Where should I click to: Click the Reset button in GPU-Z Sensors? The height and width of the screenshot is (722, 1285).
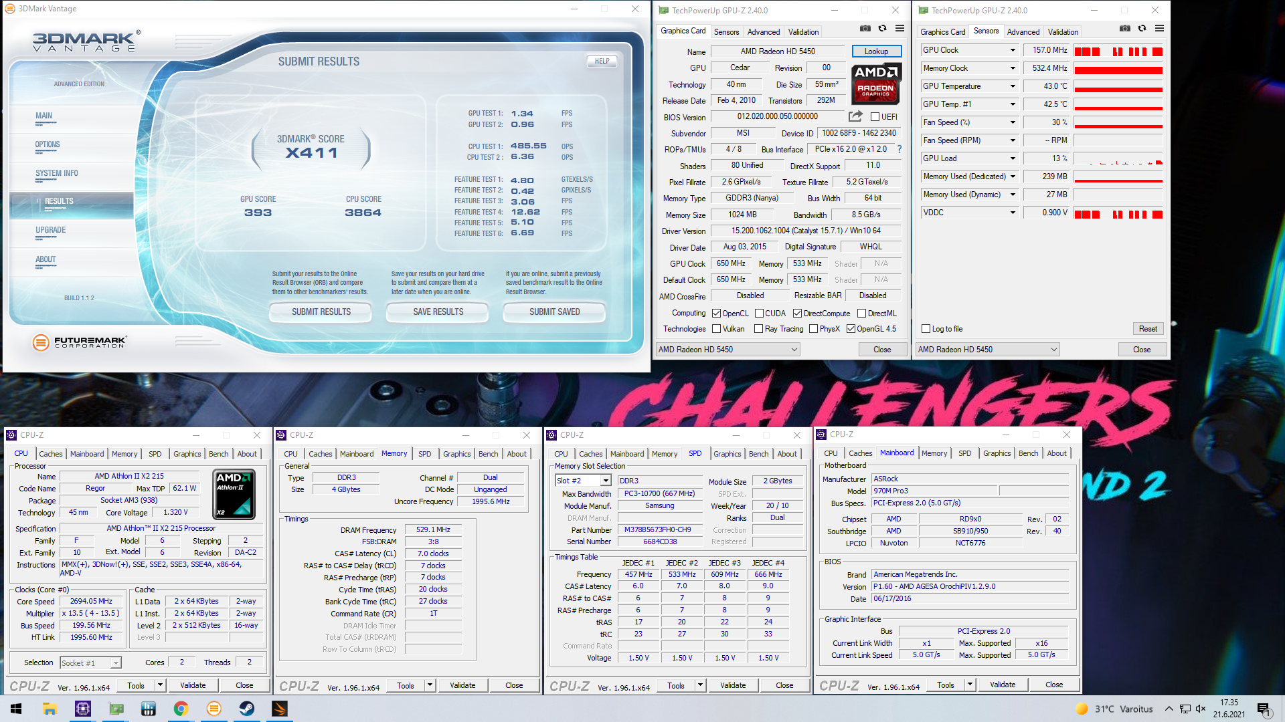click(x=1148, y=328)
